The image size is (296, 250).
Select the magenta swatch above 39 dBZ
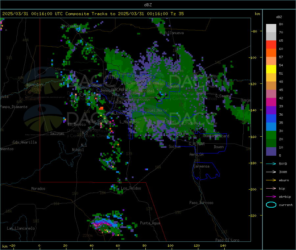click(x=271, y=102)
